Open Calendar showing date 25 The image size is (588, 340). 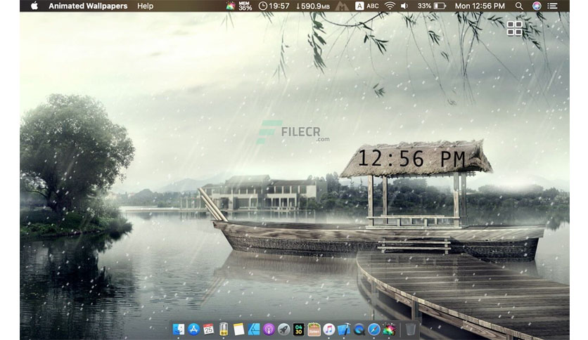(x=208, y=329)
